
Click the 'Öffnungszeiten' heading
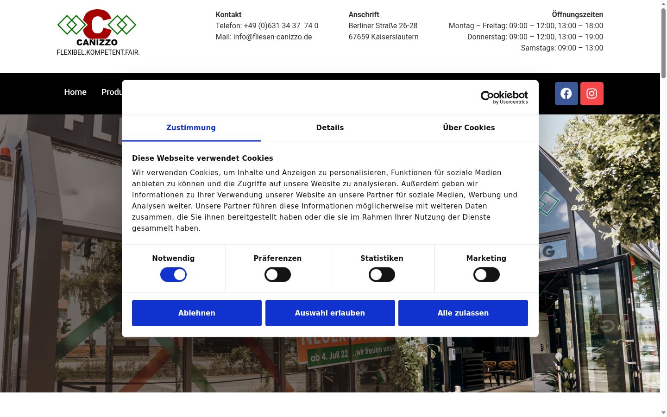[578, 15]
